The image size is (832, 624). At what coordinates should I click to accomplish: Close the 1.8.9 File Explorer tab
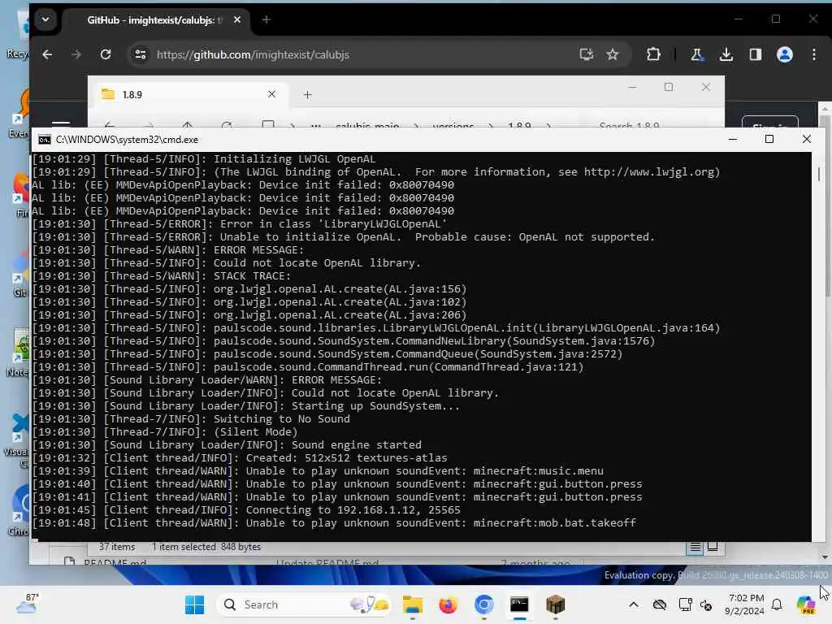coord(271,94)
